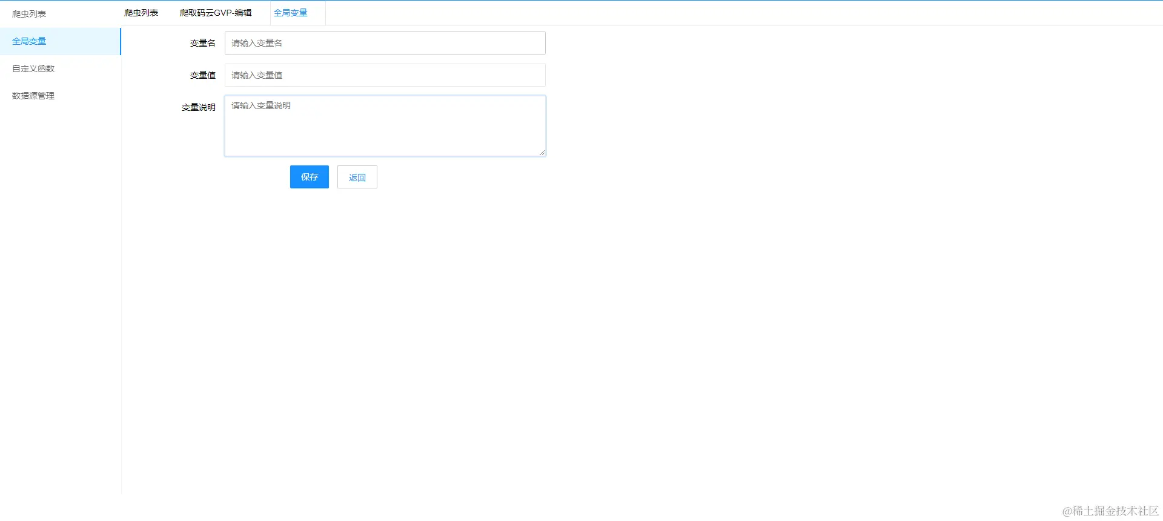This screenshot has height=521, width=1163.
Task: Select the 全局变量 tab
Action: (x=291, y=13)
